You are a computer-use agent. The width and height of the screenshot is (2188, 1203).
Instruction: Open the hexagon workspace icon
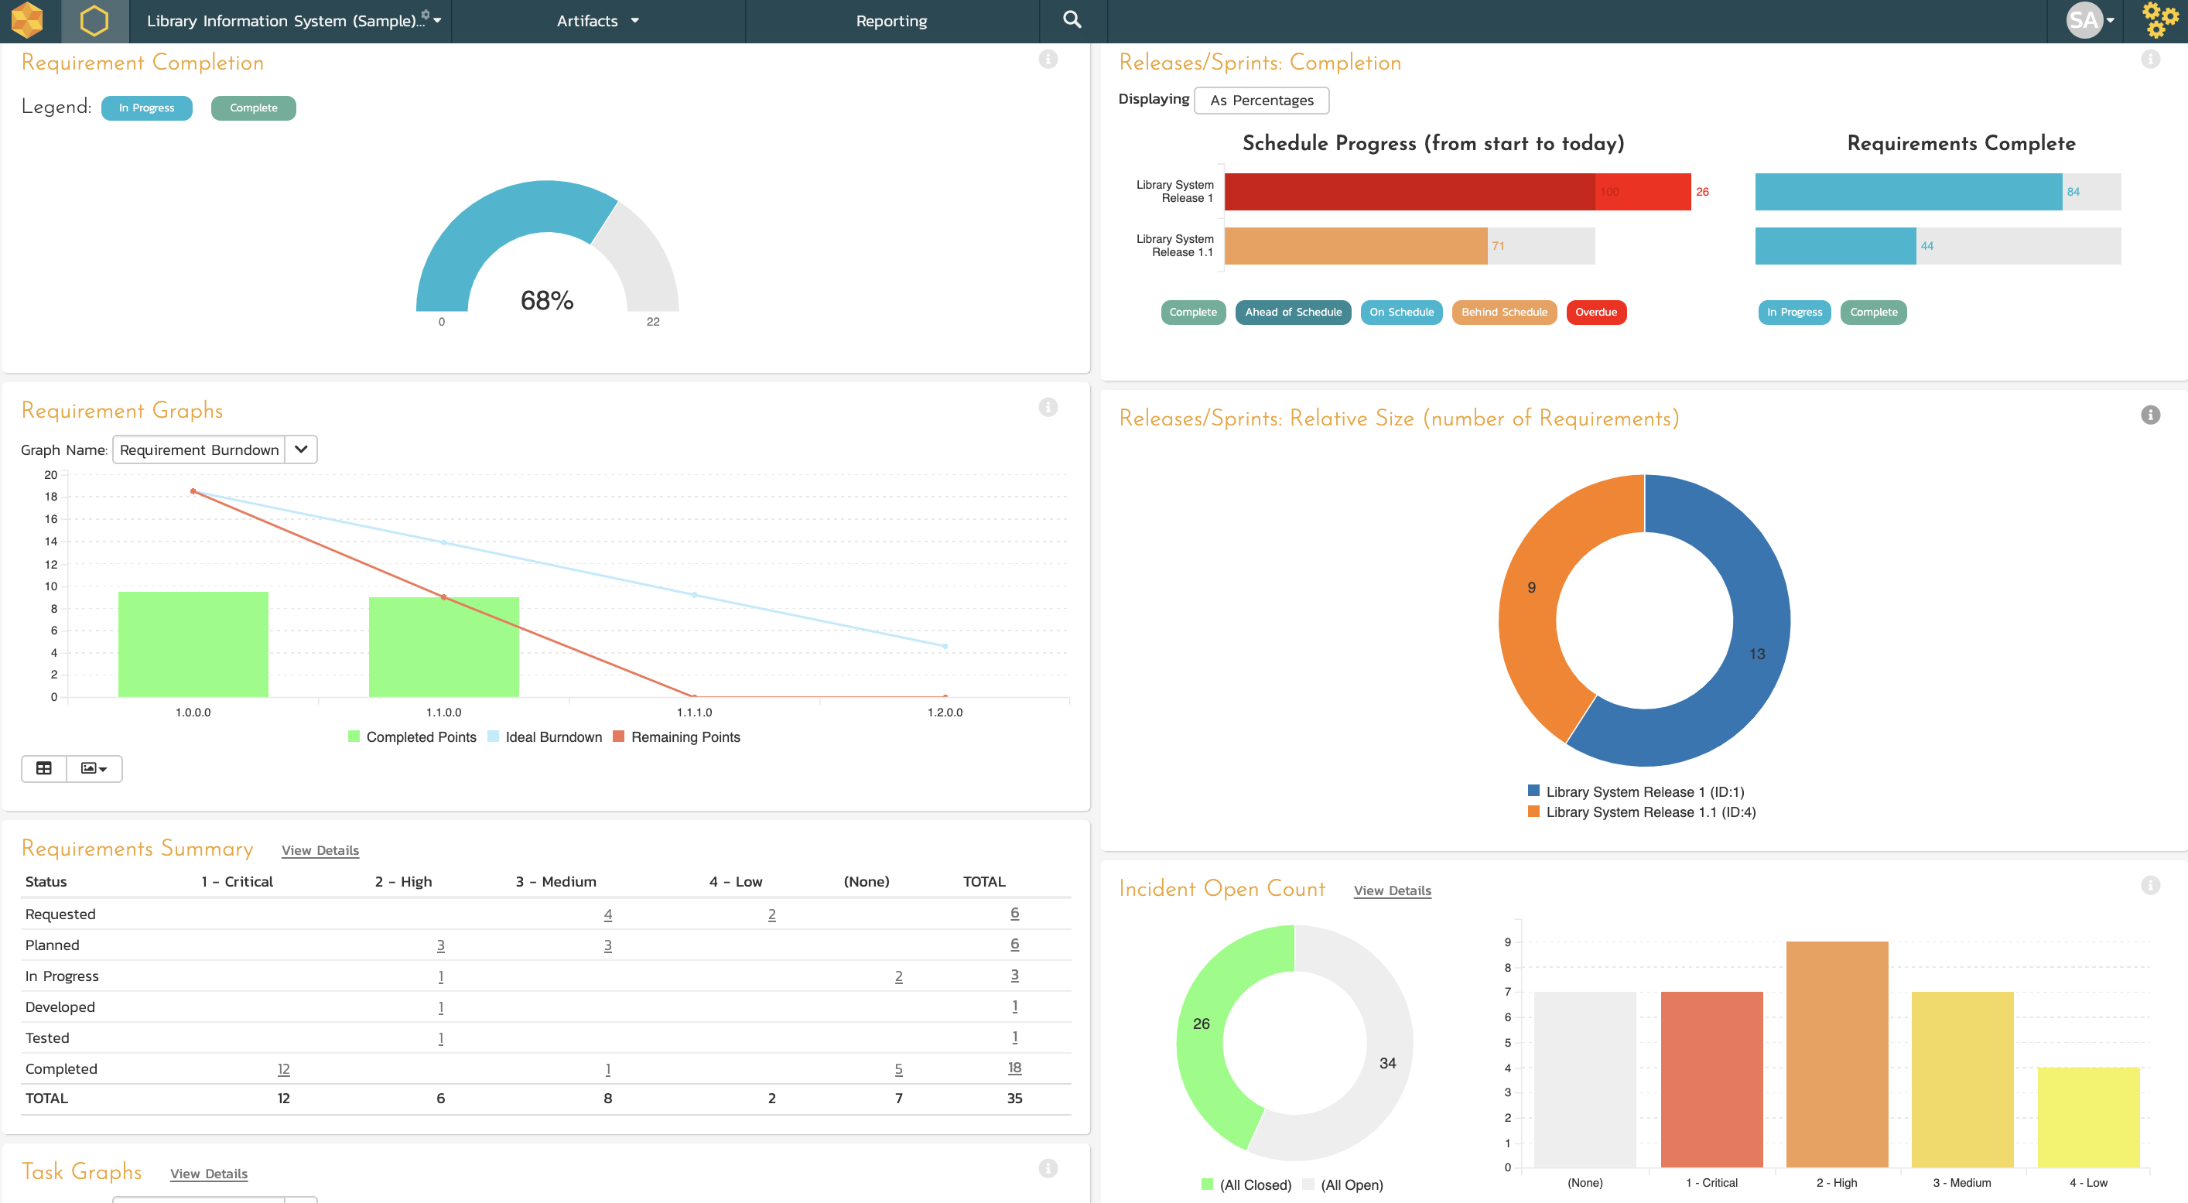[94, 20]
